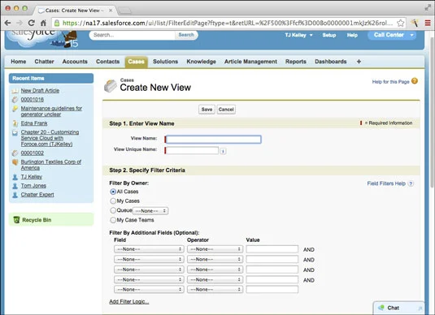Viewport: 435px width, 315px height.
Task: Switch to the Chatter tab
Action: 44,62
